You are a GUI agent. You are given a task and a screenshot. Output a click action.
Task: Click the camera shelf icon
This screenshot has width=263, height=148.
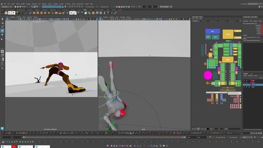[x=56, y=13]
